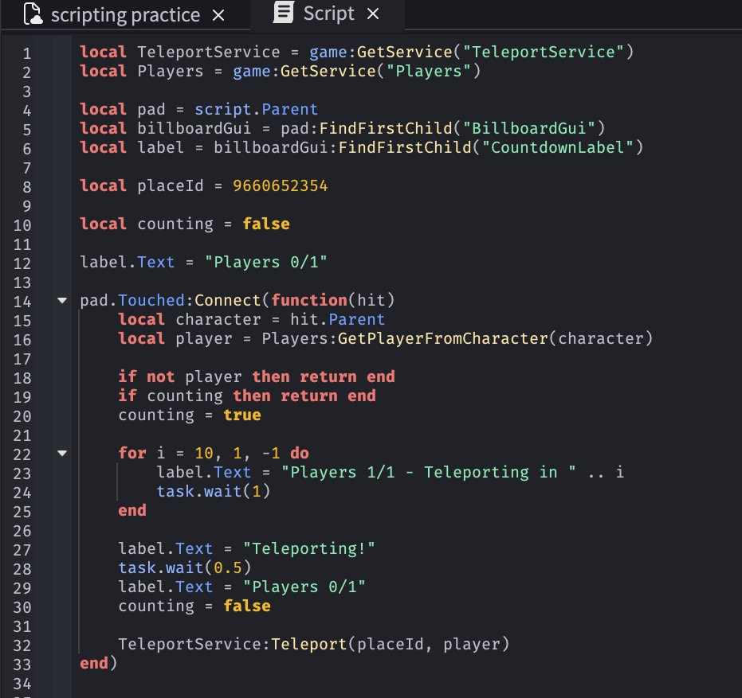Screen dimensions: 742x698
Task: Click the false keyword on line 10
Action: [266, 224]
